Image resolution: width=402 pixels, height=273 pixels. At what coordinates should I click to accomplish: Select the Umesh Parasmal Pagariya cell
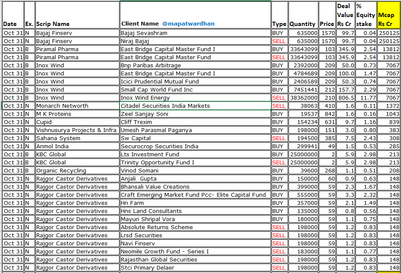[195, 130]
